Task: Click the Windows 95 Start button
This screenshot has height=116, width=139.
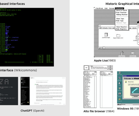Action: point(119,104)
